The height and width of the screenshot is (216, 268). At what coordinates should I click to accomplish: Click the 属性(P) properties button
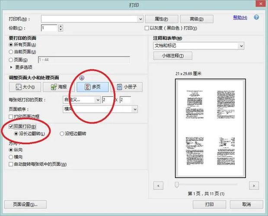pos(162,19)
